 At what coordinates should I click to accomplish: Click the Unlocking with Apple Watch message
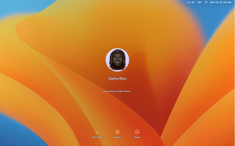click(117, 91)
